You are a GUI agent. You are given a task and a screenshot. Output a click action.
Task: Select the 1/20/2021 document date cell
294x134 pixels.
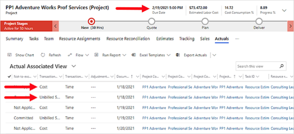125,128
